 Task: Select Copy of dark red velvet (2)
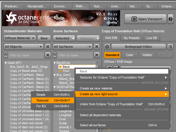[x=29, y=127]
